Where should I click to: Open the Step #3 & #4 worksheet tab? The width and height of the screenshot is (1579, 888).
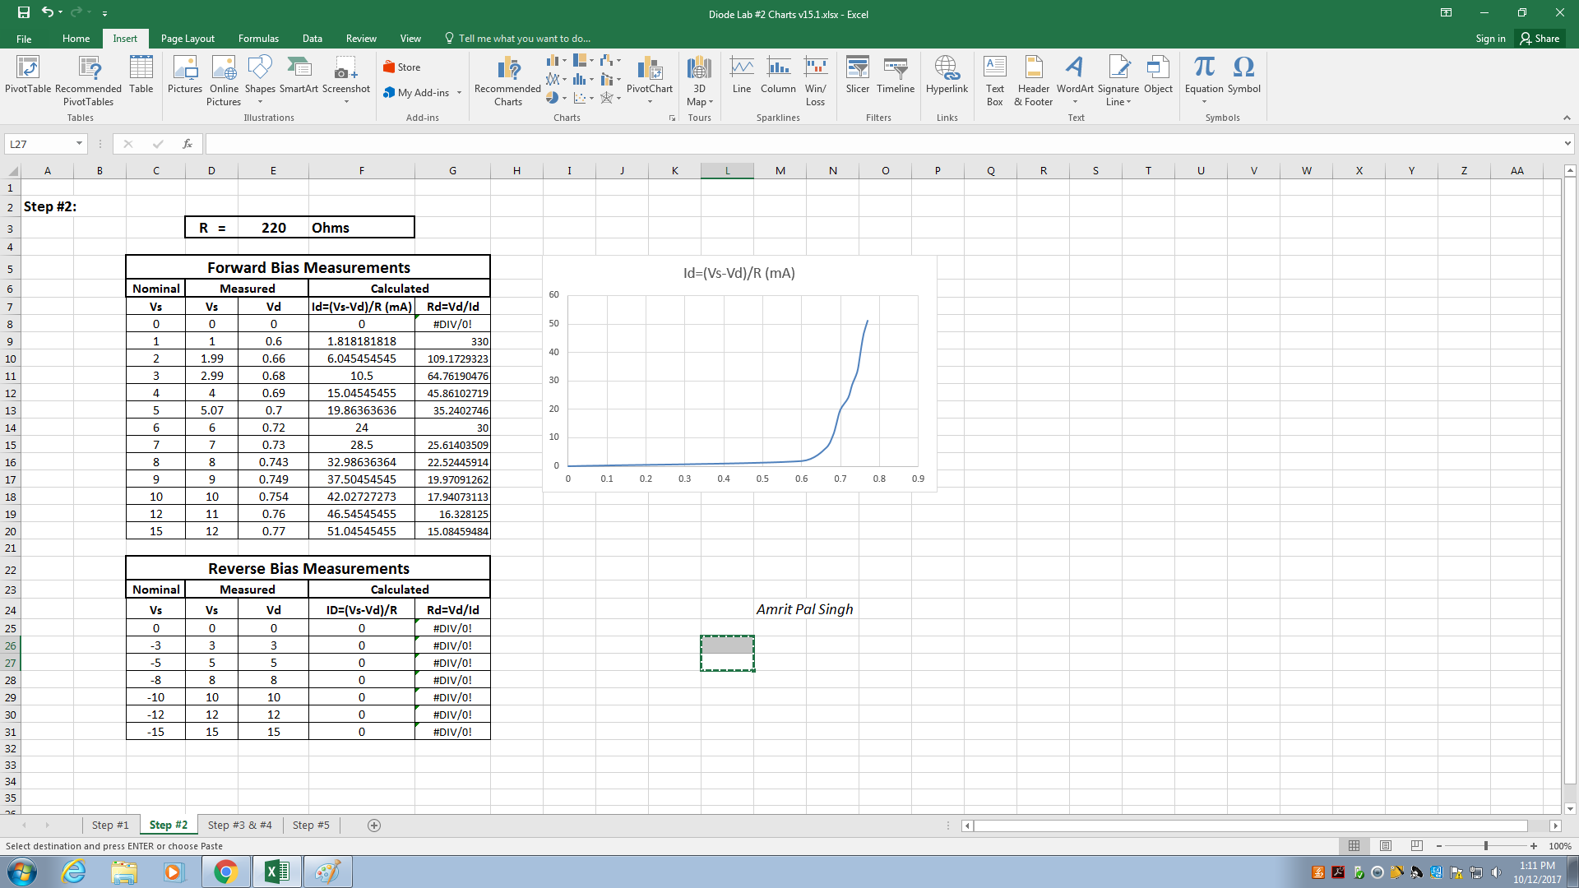tap(239, 826)
